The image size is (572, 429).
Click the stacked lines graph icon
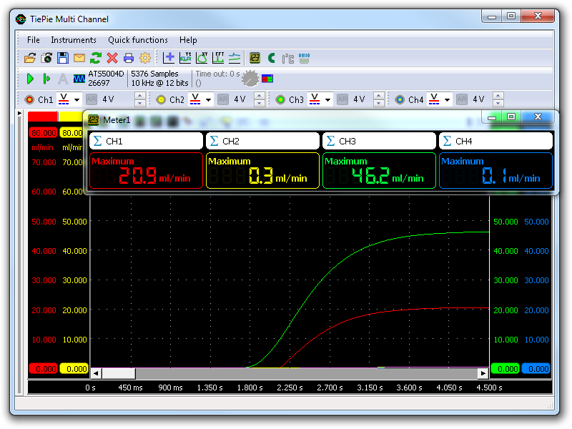pyautogui.click(x=235, y=58)
